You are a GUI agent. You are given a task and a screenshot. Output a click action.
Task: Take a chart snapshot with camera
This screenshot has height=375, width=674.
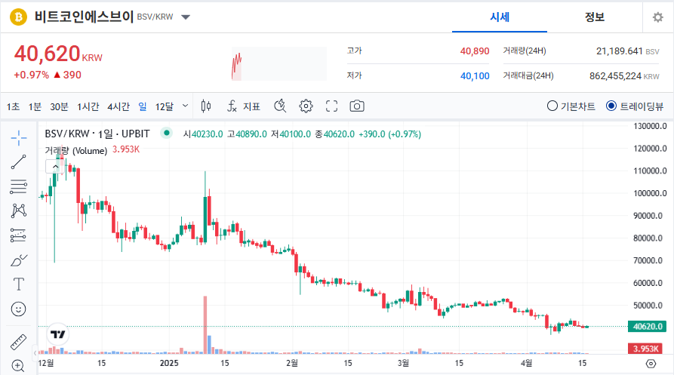pyautogui.click(x=357, y=106)
